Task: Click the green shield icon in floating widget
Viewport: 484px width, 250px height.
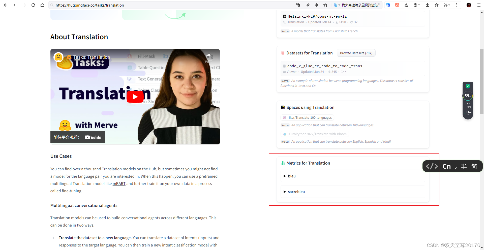Action: coord(468,86)
